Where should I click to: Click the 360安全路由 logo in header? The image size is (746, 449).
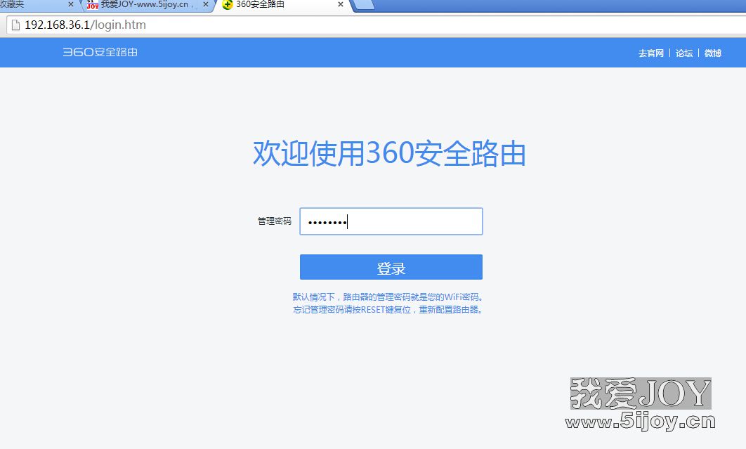point(100,53)
